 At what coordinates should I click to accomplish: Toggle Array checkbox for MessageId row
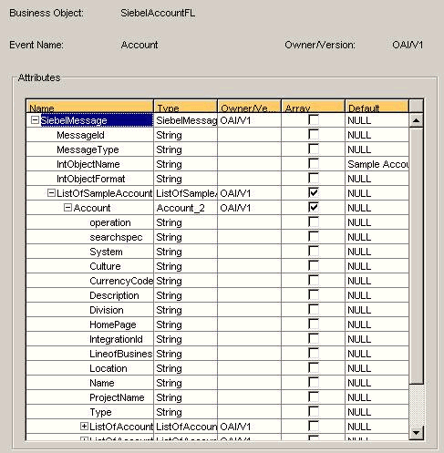pyautogui.click(x=314, y=134)
